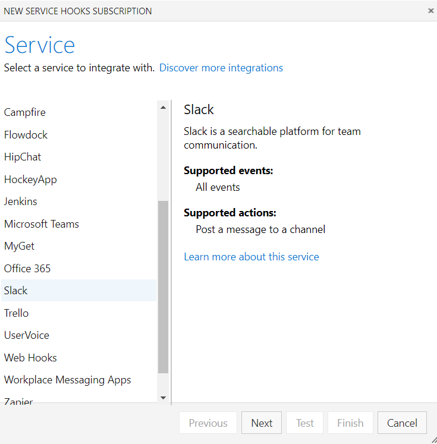Choose HipChat from the services
437x444 pixels.
[x=23, y=157]
